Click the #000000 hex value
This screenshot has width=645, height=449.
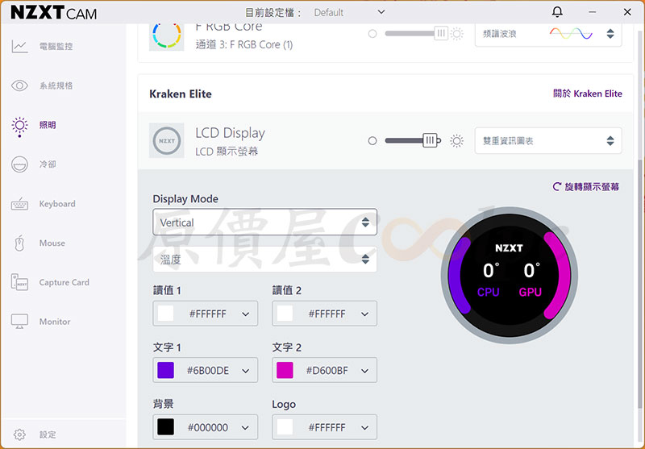208,427
